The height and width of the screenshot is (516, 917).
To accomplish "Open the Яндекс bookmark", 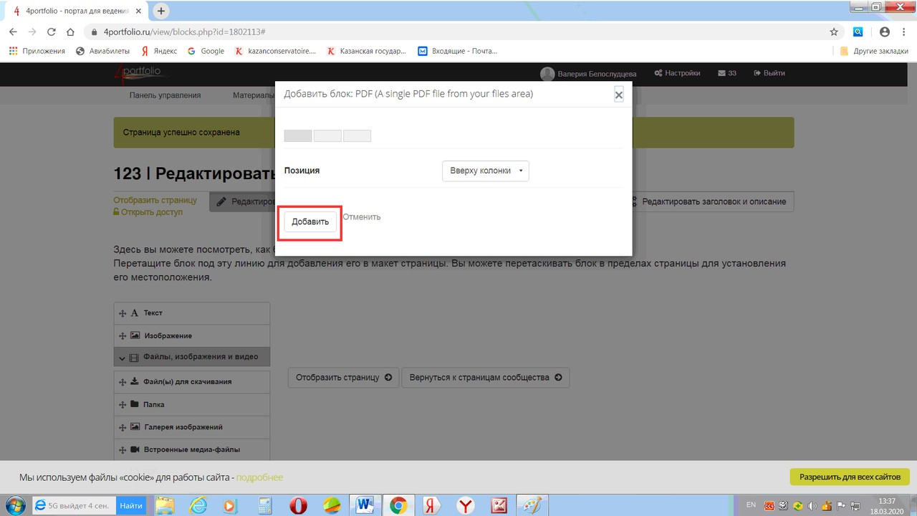I will tap(159, 51).
